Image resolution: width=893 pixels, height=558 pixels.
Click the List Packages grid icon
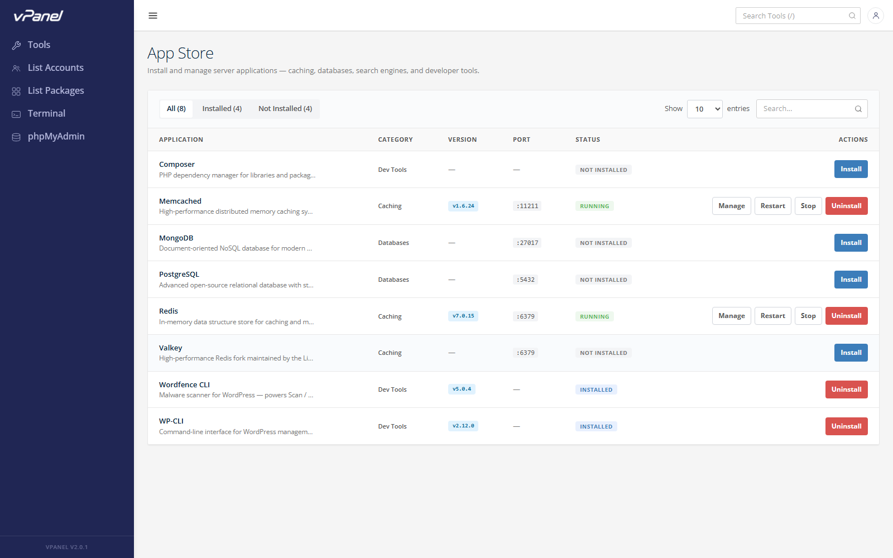click(x=16, y=91)
